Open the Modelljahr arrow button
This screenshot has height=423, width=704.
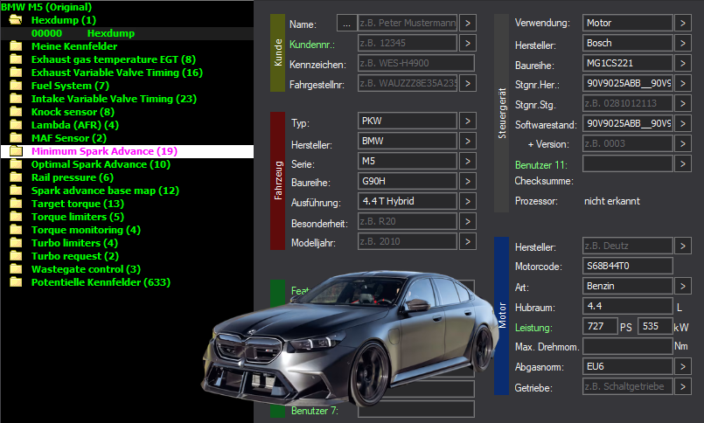[x=468, y=241]
